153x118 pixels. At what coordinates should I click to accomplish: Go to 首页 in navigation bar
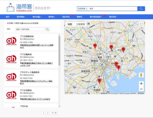(x=7, y=17)
